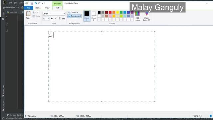Image resolution: width=213 pixels, height=120 pixels.
Task: Select Color 1 foreground button
Action: coord(87,16)
